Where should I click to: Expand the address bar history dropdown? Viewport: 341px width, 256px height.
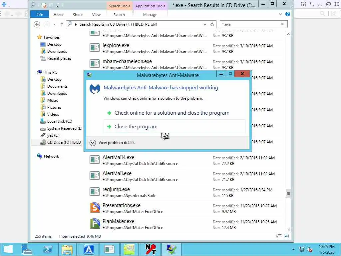click(x=205, y=24)
